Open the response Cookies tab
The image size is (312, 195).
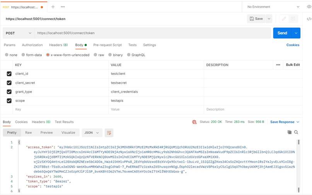pos(21,122)
